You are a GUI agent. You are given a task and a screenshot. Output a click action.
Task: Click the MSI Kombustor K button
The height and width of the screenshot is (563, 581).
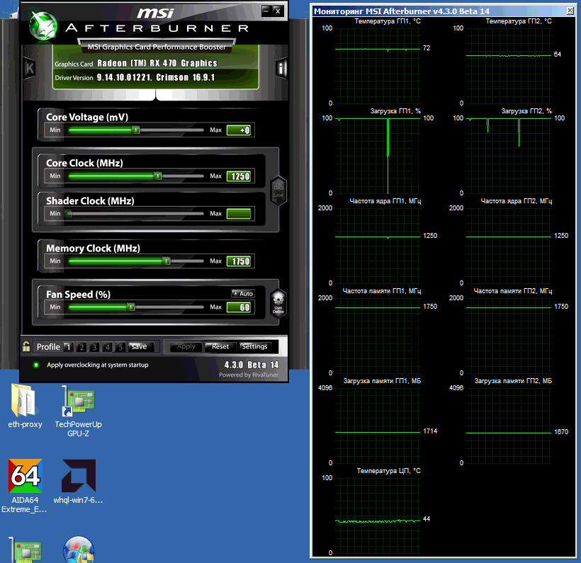click(30, 68)
